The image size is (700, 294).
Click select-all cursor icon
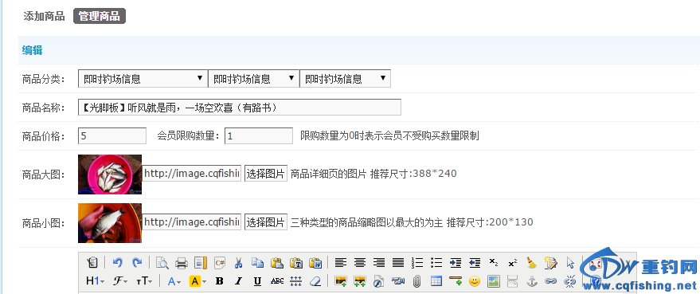pos(570,263)
